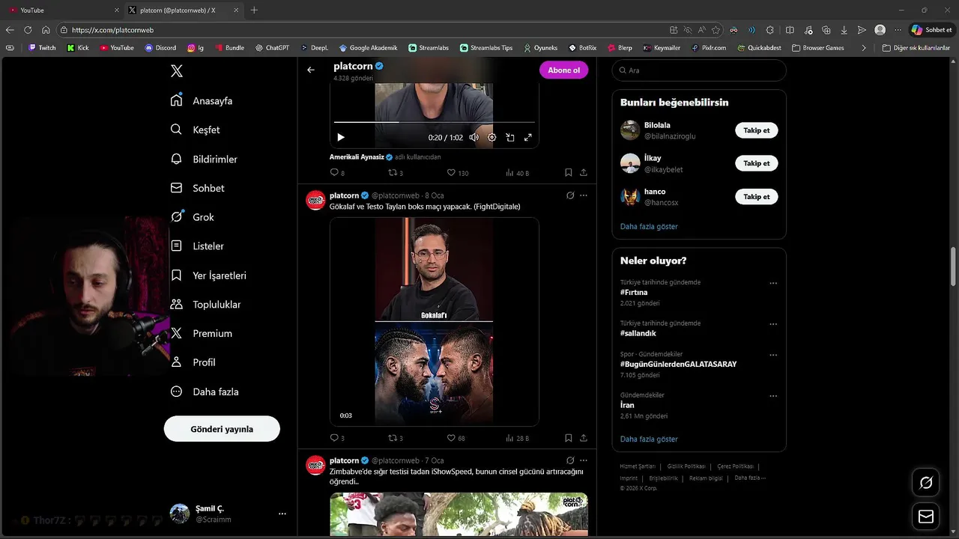Play the top video
This screenshot has width=959, height=539.
pos(341,137)
